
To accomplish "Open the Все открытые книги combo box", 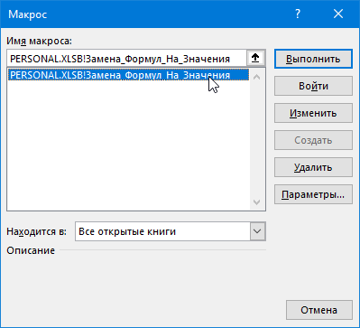I will [171, 231].
